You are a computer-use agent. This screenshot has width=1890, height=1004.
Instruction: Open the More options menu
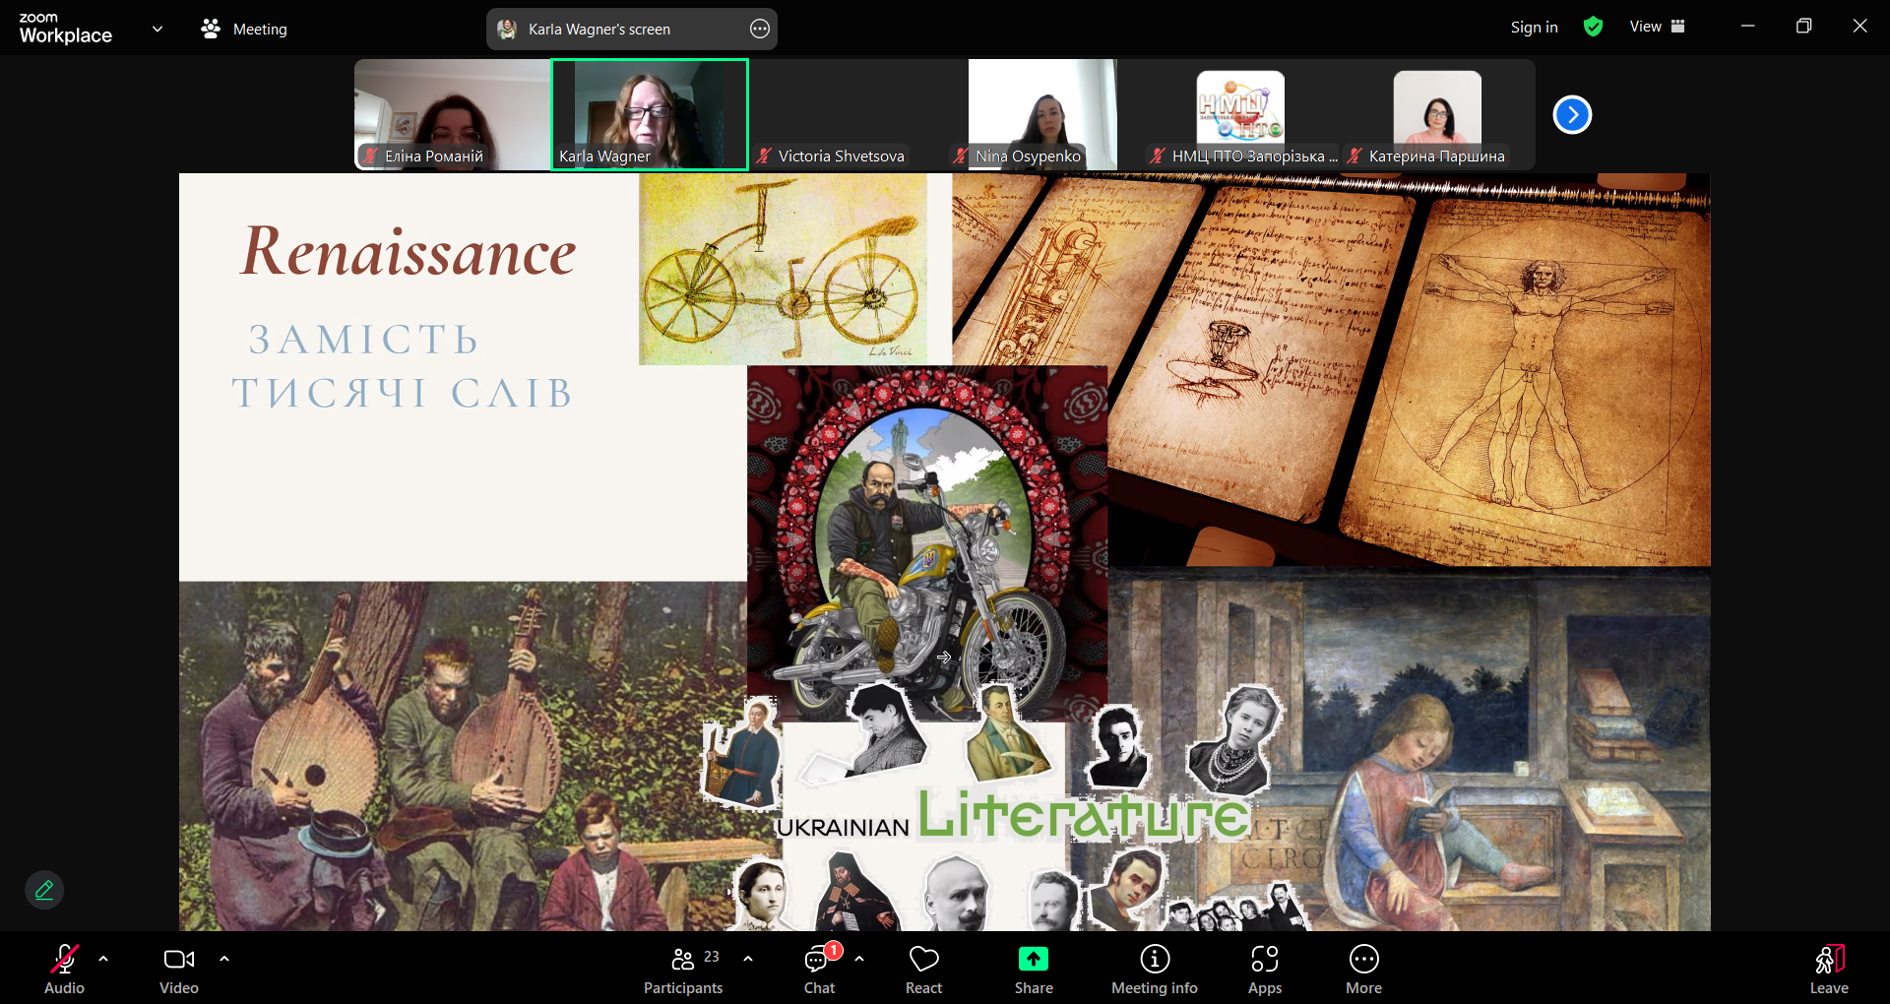1363,969
